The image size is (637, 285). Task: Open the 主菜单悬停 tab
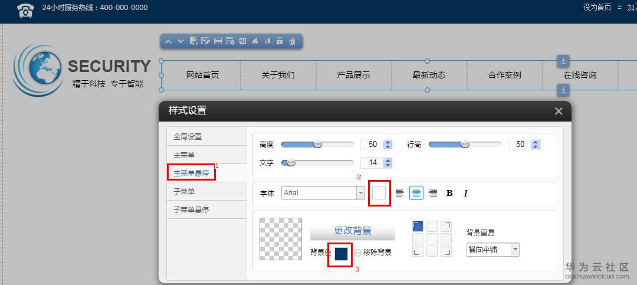[x=207, y=173]
